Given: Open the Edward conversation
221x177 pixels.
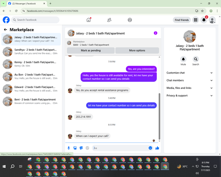Looking at the screenshot, I should click(x=31, y=89).
